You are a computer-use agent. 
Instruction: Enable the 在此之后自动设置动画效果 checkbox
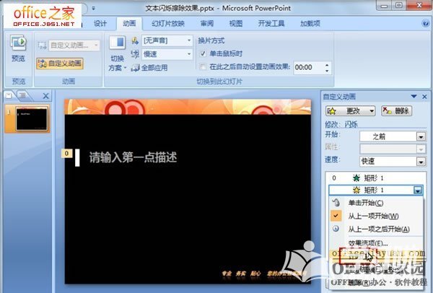click(x=204, y=67)
